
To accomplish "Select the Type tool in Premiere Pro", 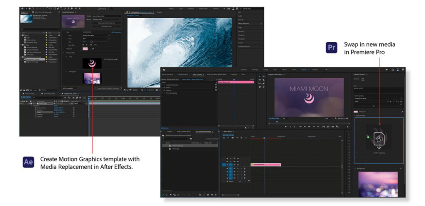I will pos(264,87).
